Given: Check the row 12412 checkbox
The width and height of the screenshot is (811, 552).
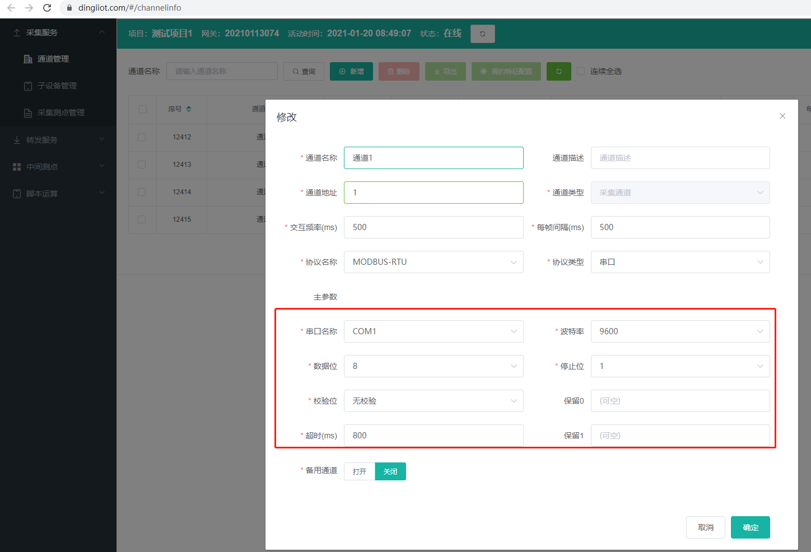Looking at the screenshot, I should [x=142, y=137].
